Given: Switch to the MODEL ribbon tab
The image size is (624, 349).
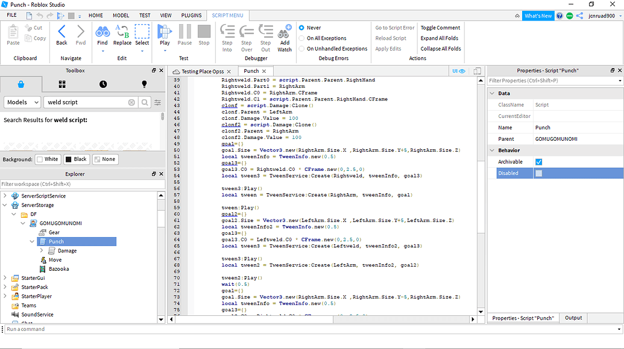Looking at the screenshot, I should tap(121, 16).
